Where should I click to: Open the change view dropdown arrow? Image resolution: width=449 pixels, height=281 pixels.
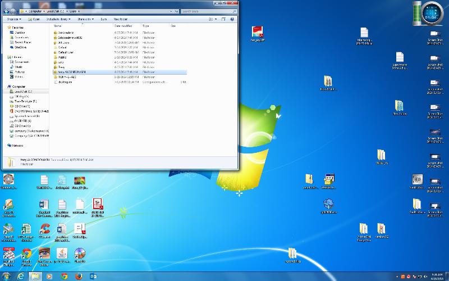(216, 19)
